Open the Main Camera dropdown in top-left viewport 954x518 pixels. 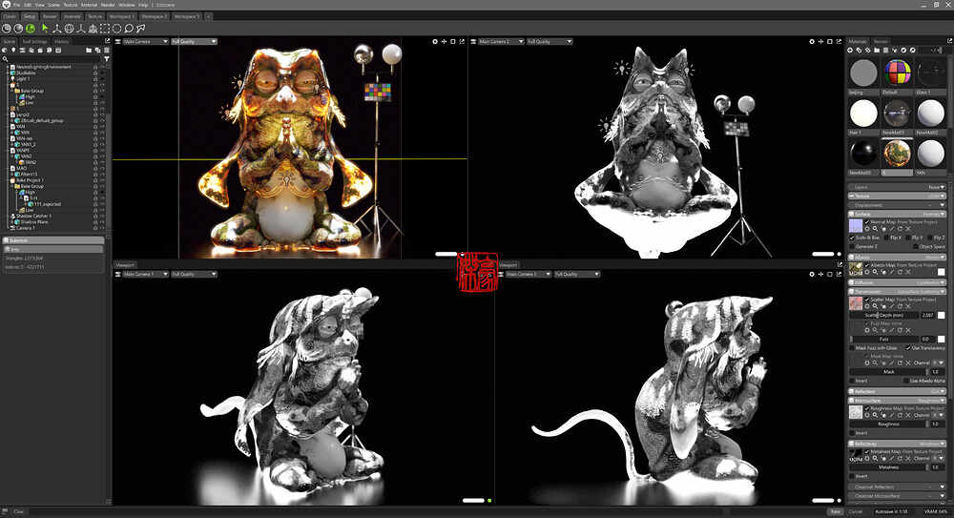145,41
